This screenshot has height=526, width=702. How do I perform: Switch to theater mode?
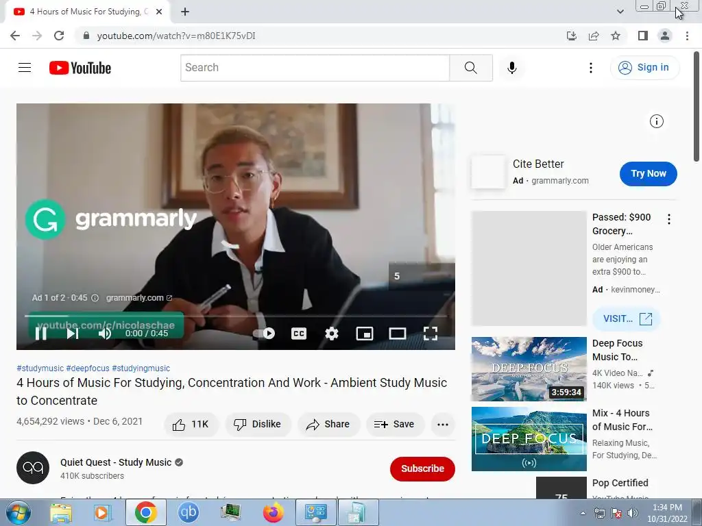(398, 334)
